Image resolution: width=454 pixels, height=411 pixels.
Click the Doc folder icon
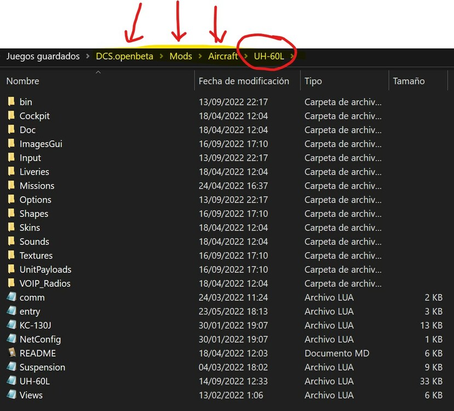point(12,129)
